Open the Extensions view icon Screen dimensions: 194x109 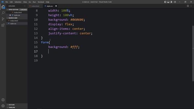[x=3, y=25]
